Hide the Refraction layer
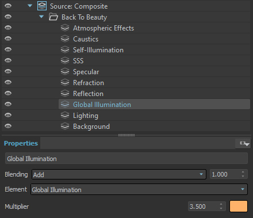Viewport: 253px width, 218px height. pyautogui.click(x=8, y=82)
